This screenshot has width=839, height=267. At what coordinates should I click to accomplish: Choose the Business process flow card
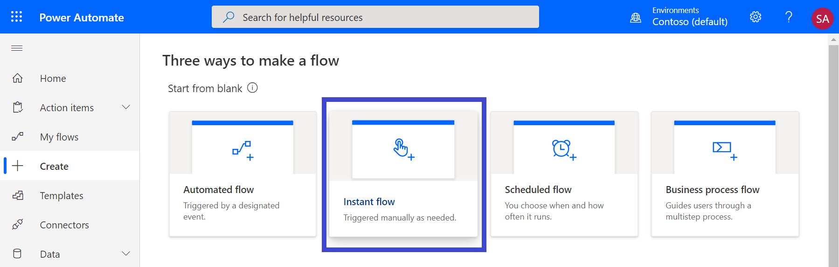coord(725,174)
